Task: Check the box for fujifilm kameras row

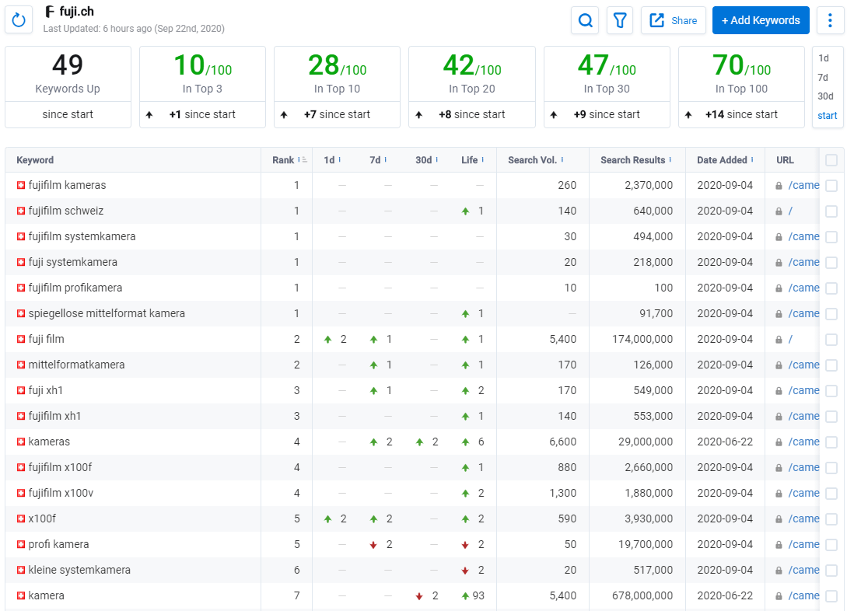Action: click(831, 185)
